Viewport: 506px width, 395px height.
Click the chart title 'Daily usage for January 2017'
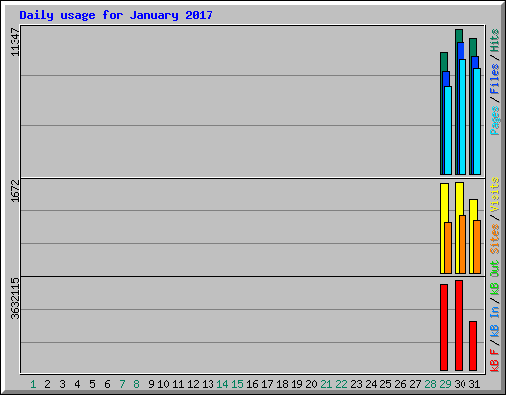pos(116,15)
